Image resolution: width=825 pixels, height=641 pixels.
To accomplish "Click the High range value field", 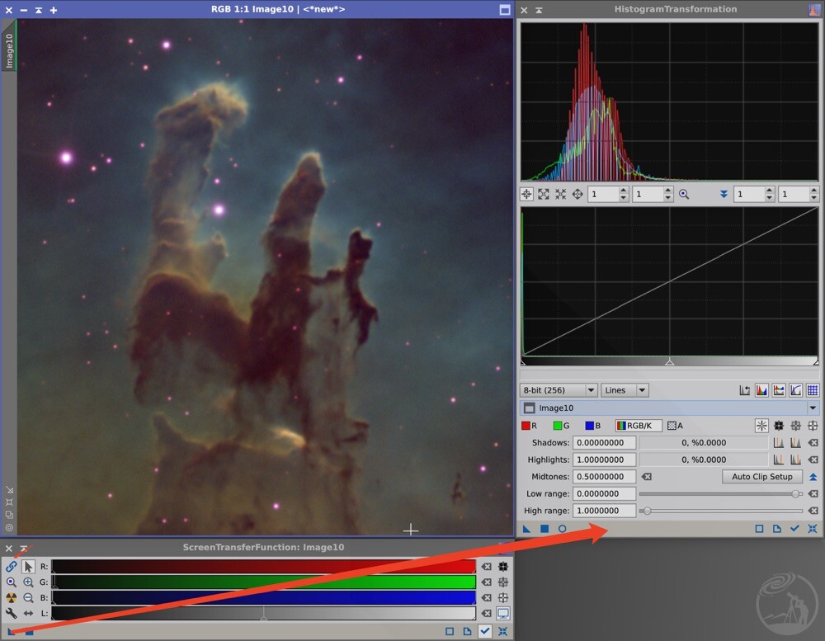I will click(x=604, y=511).
